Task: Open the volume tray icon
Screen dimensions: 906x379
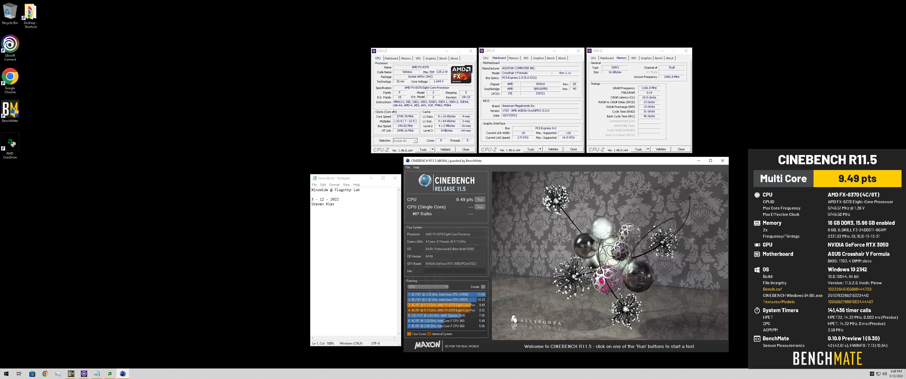Action: (x=884, y=374)
